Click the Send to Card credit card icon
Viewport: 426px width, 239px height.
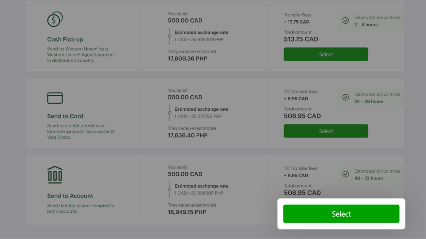point(55,98)
